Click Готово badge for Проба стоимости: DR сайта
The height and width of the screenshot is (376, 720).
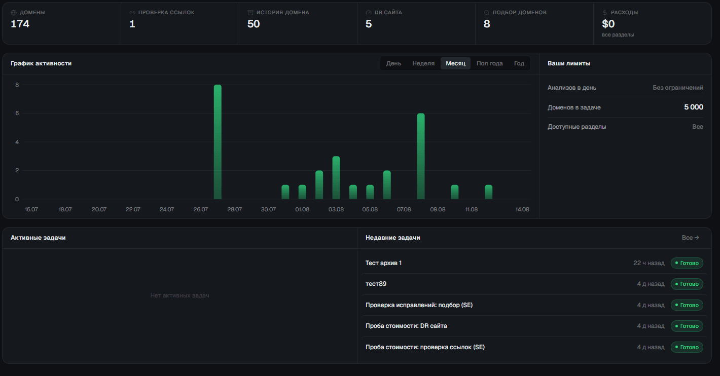(687, 326)
